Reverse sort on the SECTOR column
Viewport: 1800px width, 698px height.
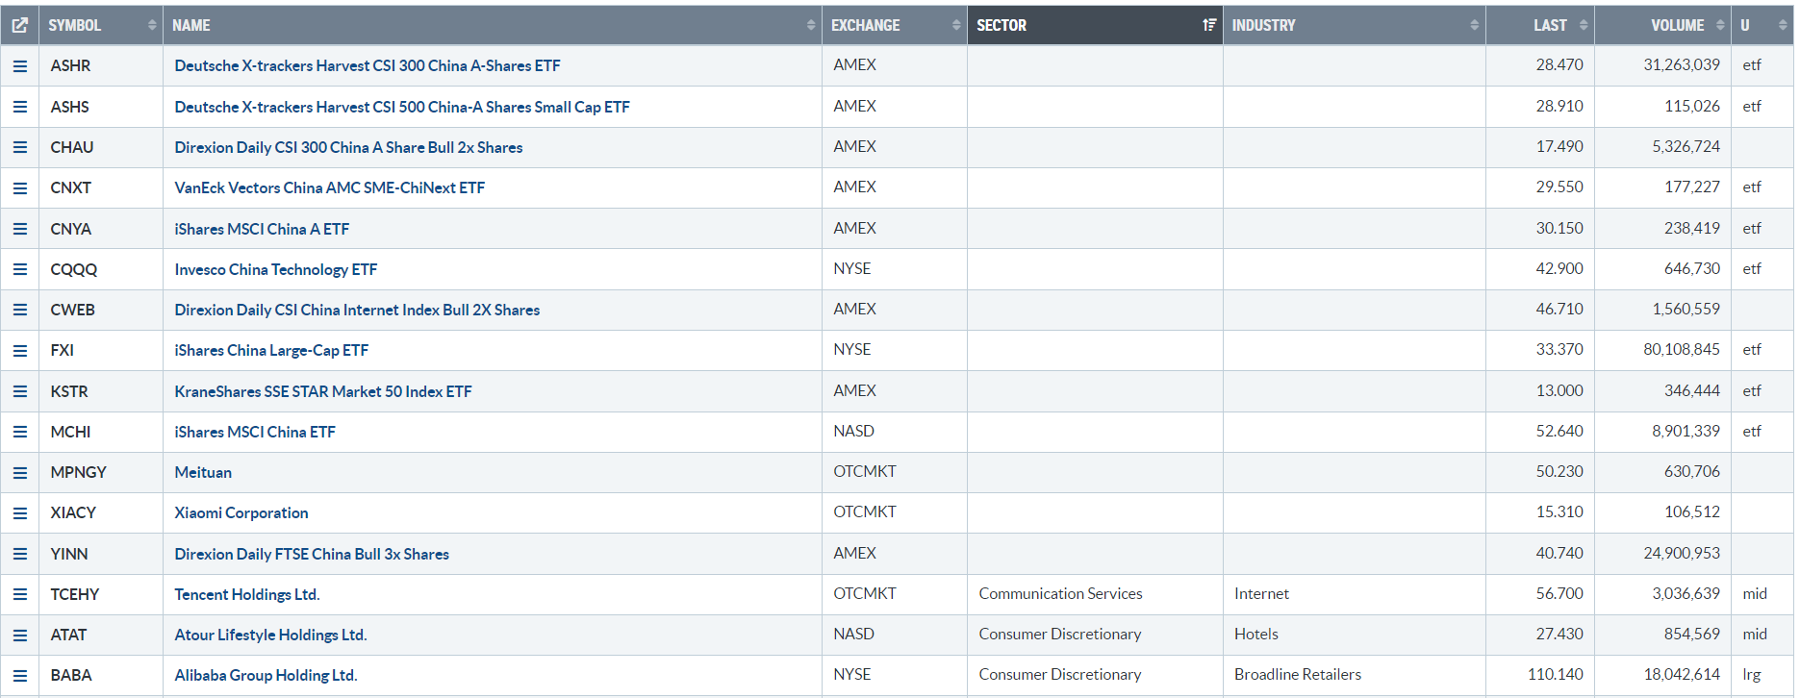tap(1095, 25)
